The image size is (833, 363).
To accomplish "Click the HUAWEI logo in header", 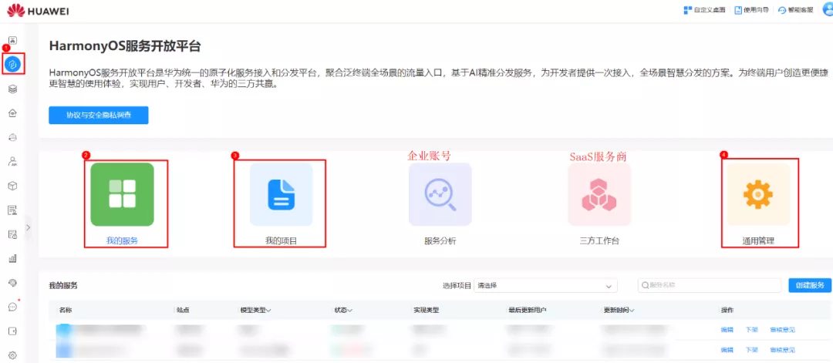I will click(39, 10).
